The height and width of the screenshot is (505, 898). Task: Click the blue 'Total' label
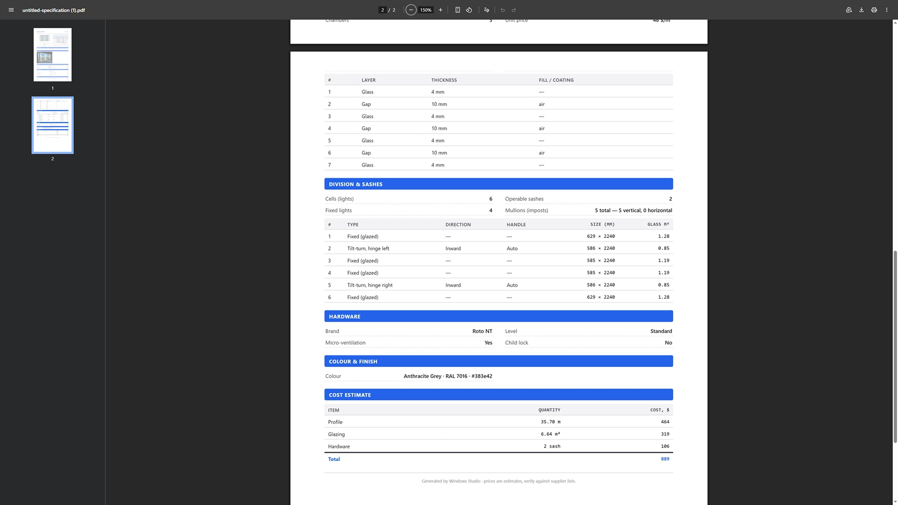[x=334, y=459]
